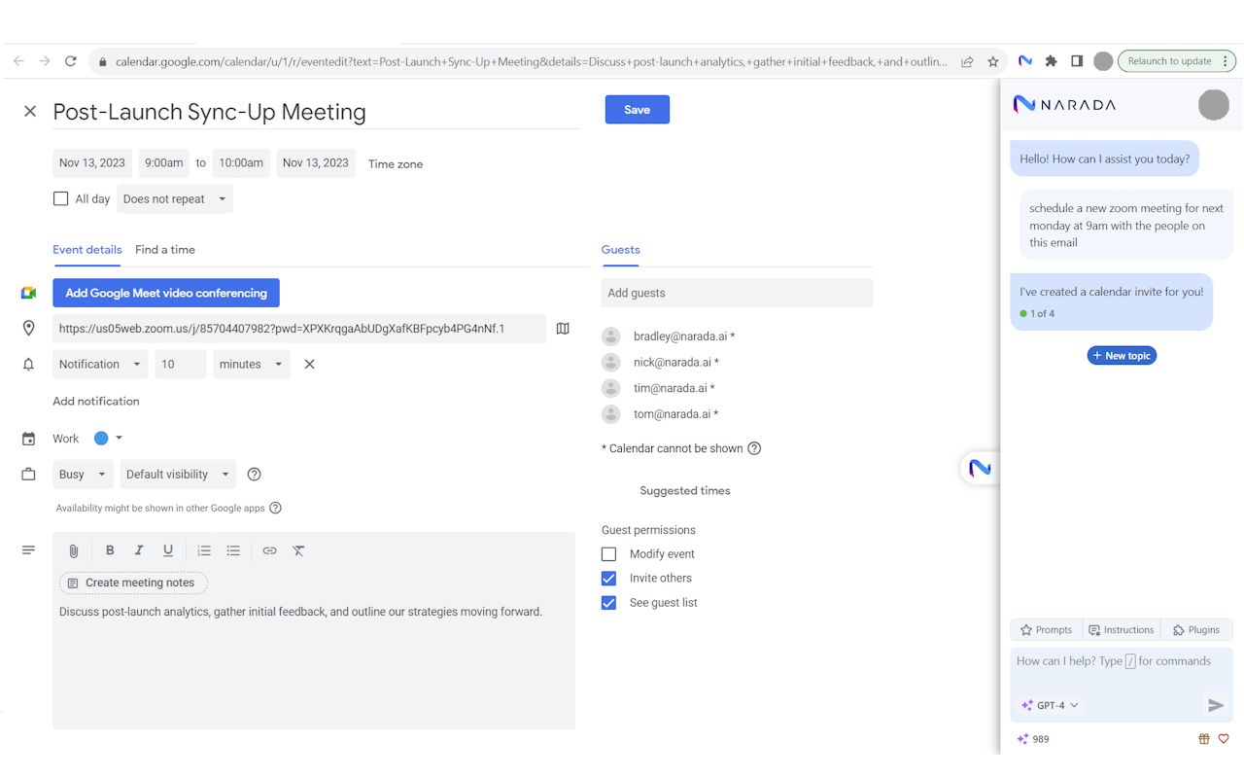
Task: Toggle bold formatting in description
Action: (x=110, y=550)
